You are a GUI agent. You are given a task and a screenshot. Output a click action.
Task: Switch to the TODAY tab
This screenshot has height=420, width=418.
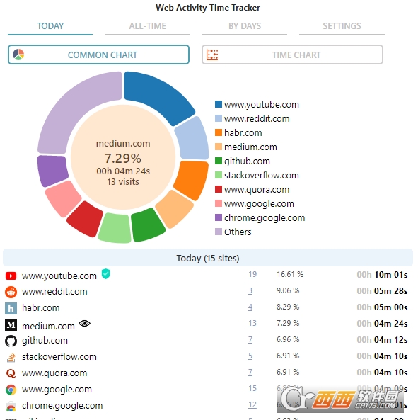pyautogui.click(x=50, y=26)
